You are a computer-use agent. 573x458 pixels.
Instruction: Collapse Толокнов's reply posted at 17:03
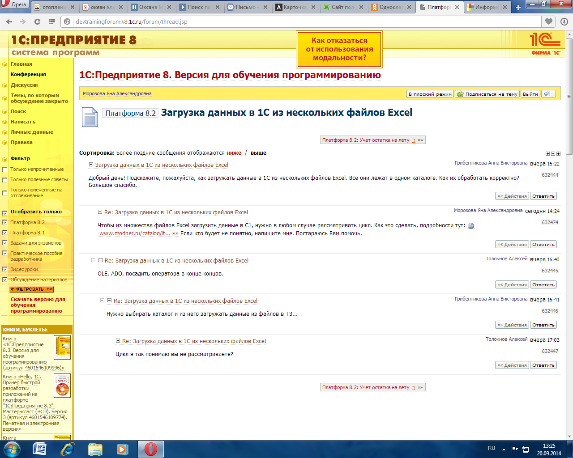point(118,341)
